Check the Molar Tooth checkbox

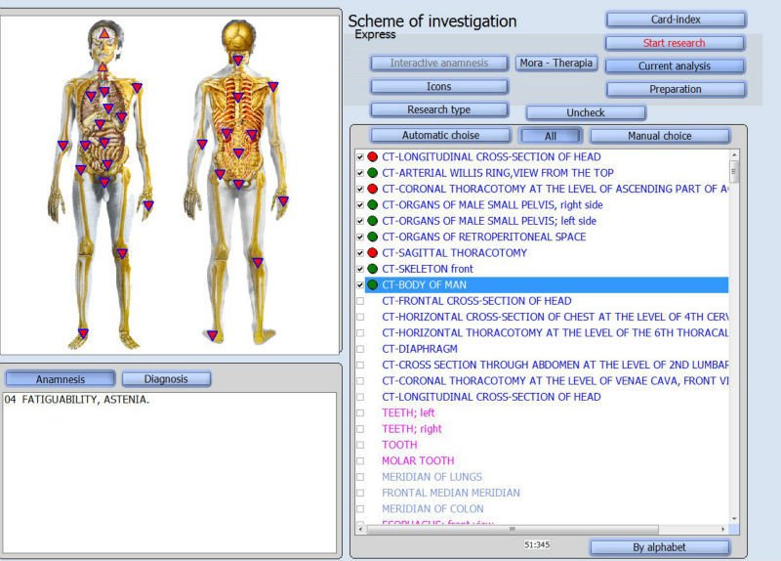(360, 461)
